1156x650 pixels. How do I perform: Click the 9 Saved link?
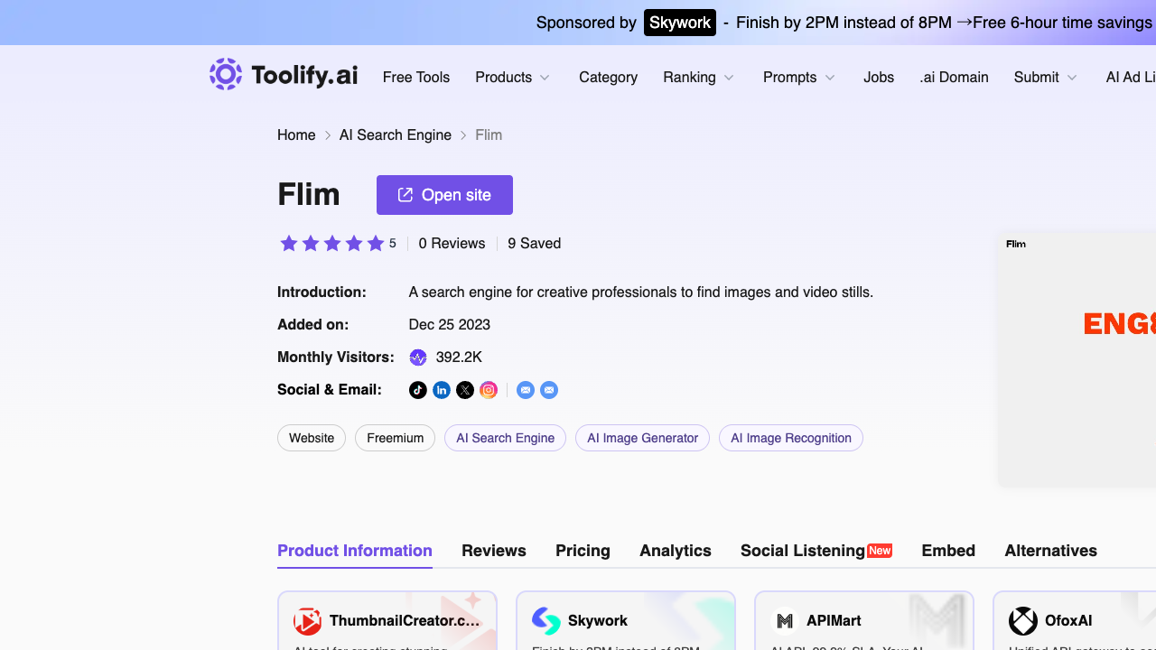tap(535, 244)
